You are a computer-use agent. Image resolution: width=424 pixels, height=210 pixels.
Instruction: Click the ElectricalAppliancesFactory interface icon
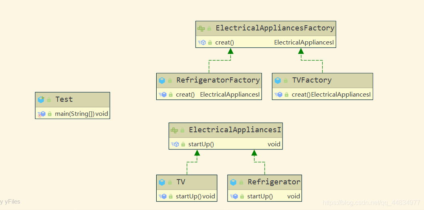tap(201, 28)
